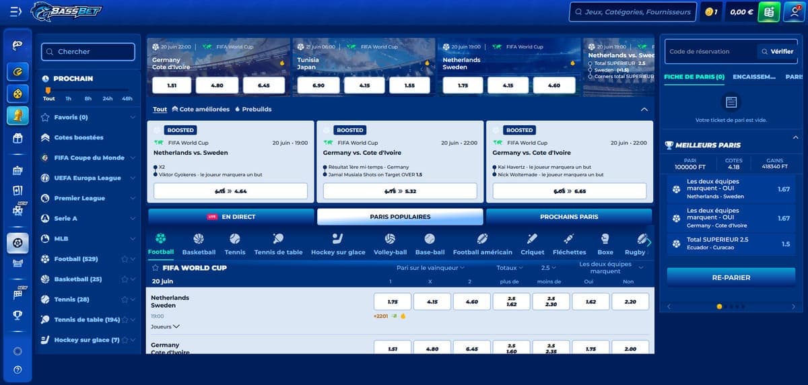Select the 24h time filter
The height and width of the screenshot is (385, 808).
point(108,98)
